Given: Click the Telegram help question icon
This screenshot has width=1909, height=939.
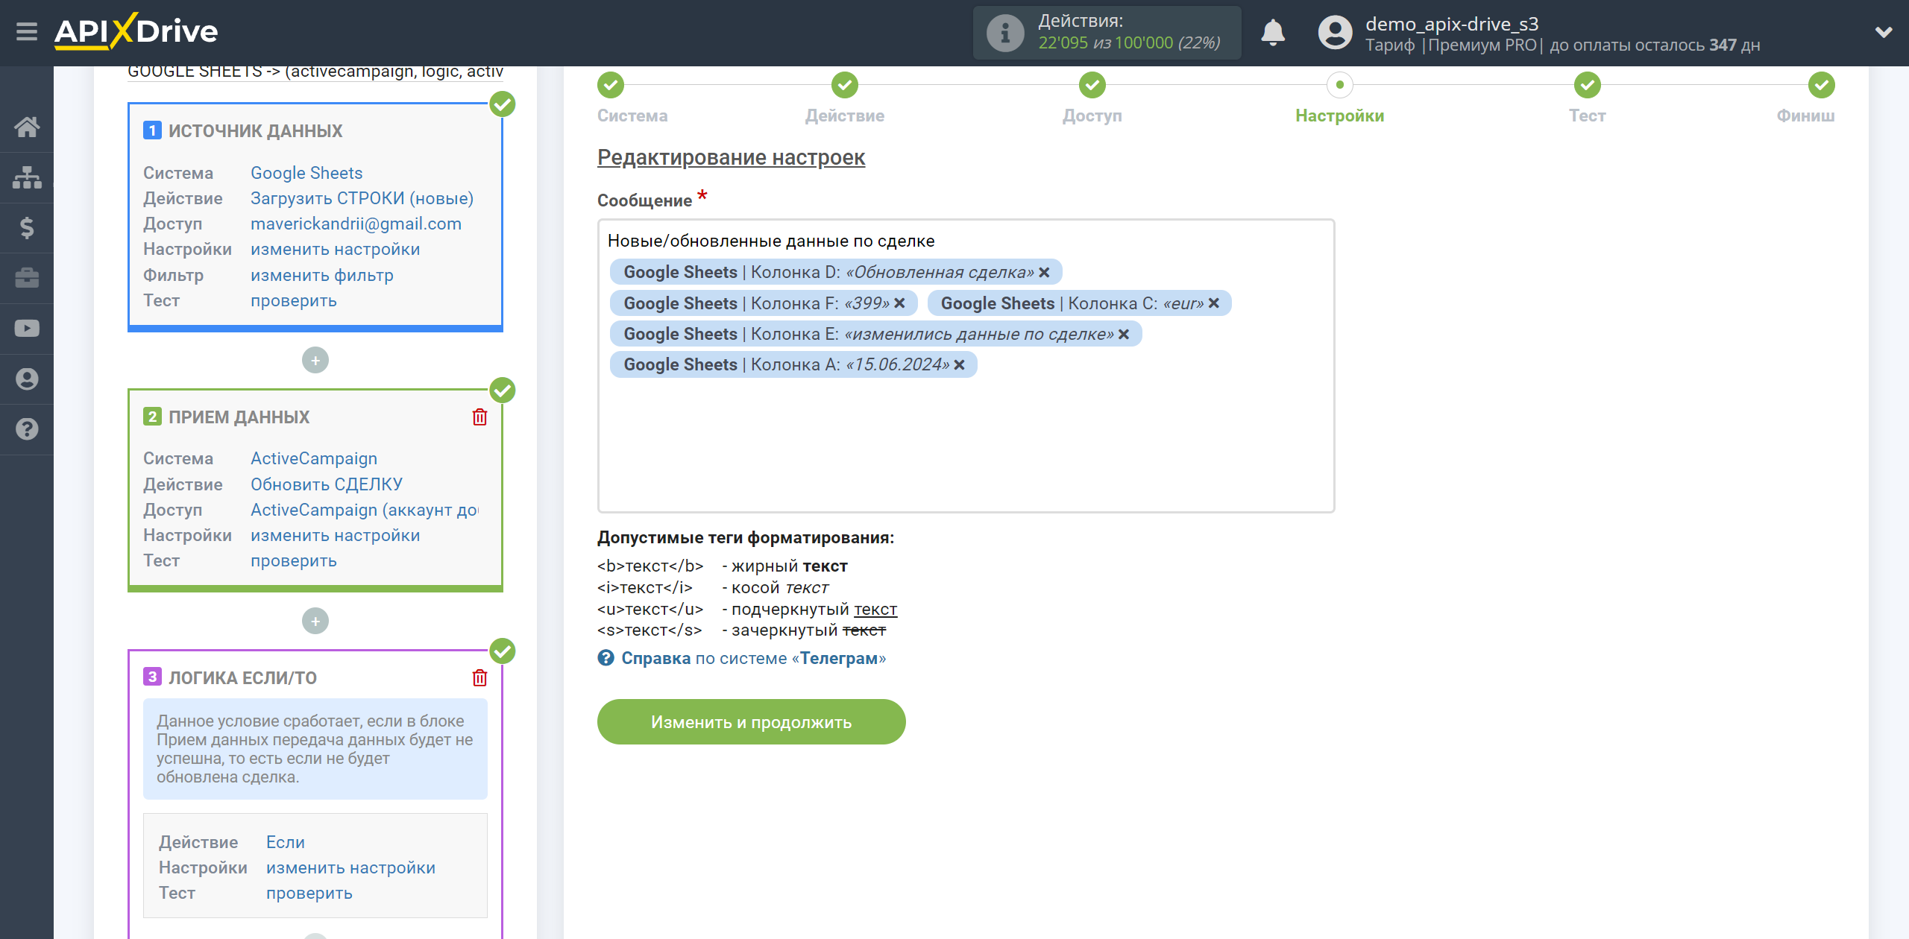Looking at the screenshot, I should tap(606, 658).
